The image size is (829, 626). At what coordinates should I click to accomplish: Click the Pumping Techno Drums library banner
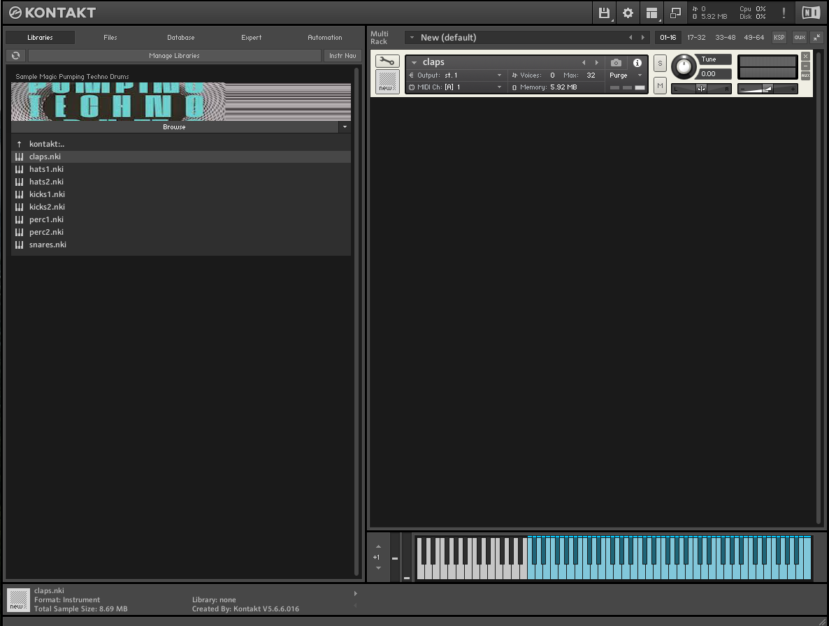click(181, 101)
